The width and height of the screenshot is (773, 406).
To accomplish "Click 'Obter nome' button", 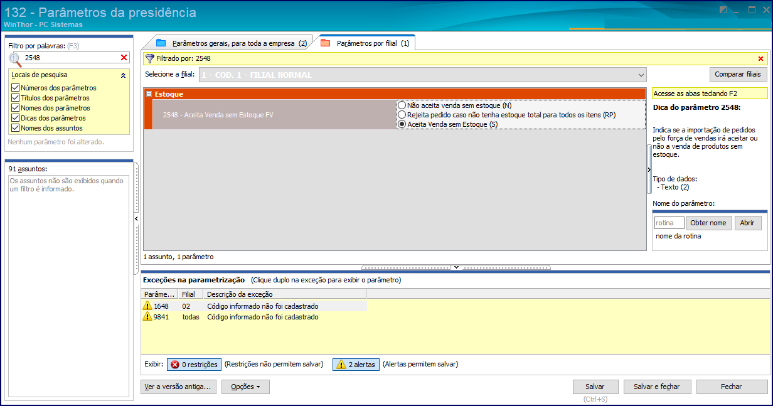I will pos(709,223).
